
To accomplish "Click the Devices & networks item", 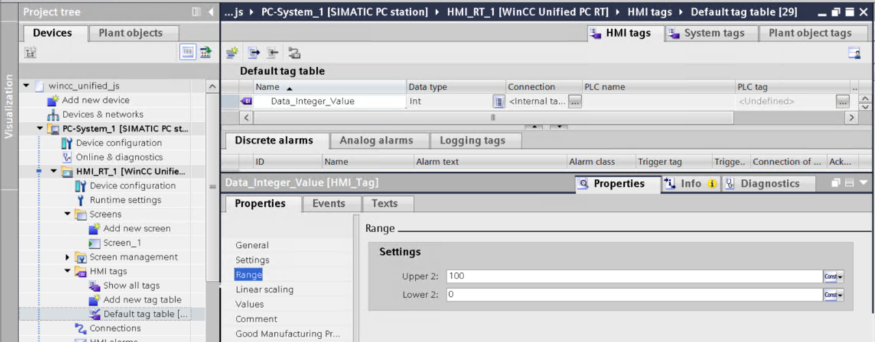I will [103, 114].
